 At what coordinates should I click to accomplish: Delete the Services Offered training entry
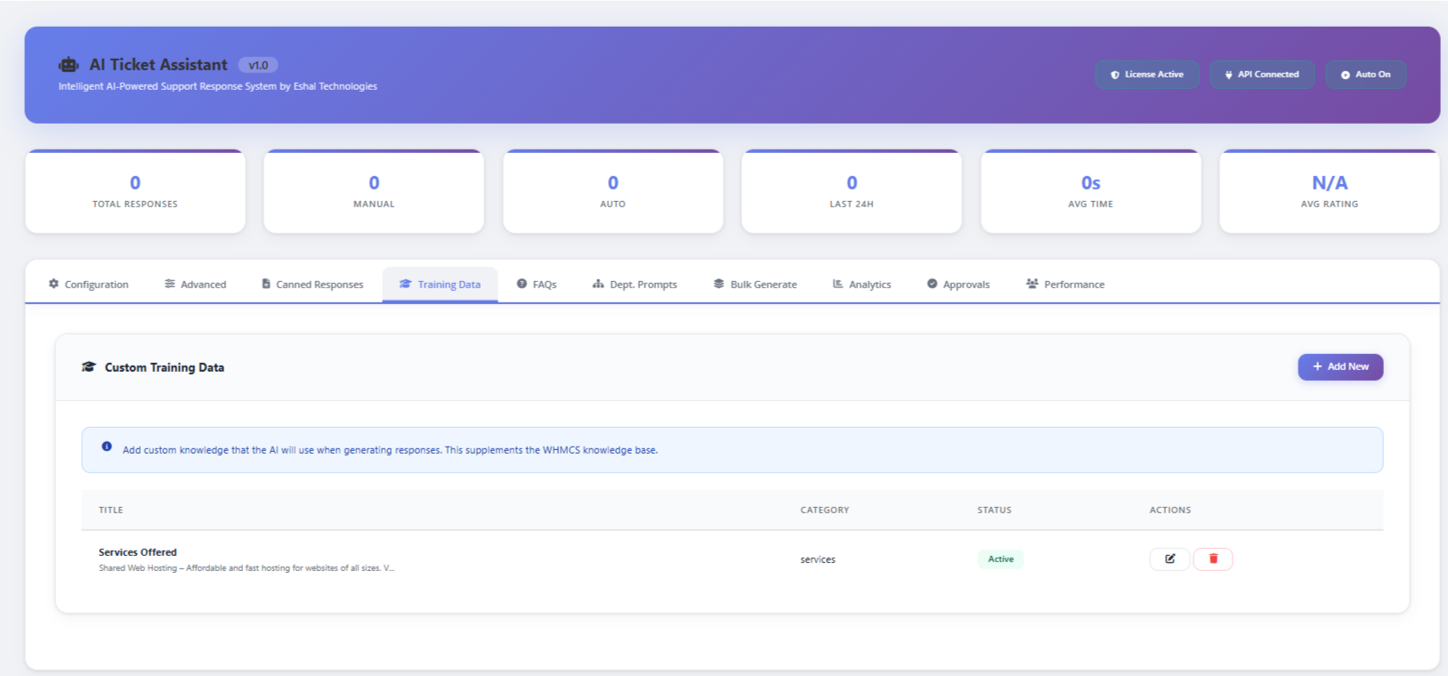coord(1213,559)
